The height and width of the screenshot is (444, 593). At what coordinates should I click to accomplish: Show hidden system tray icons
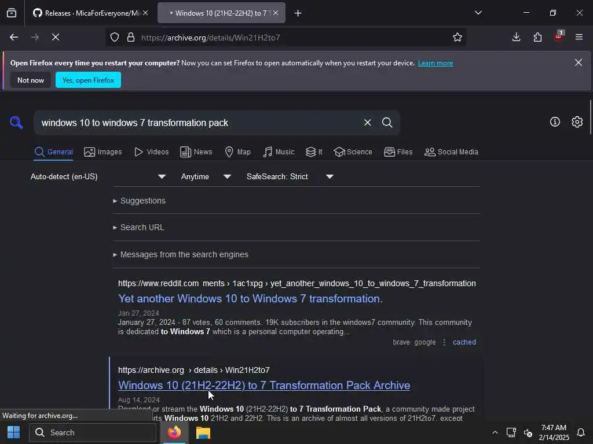click(495, 432)
